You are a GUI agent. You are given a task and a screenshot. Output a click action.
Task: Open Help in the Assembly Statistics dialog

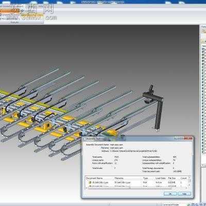point(184,194)
